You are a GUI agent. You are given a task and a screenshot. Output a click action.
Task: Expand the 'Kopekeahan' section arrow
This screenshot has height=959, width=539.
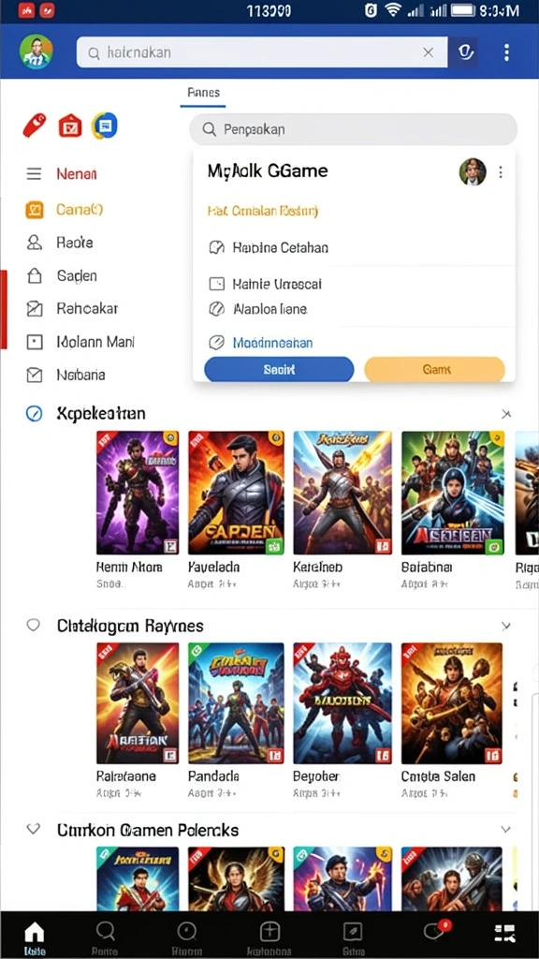[x=506, y=414]
